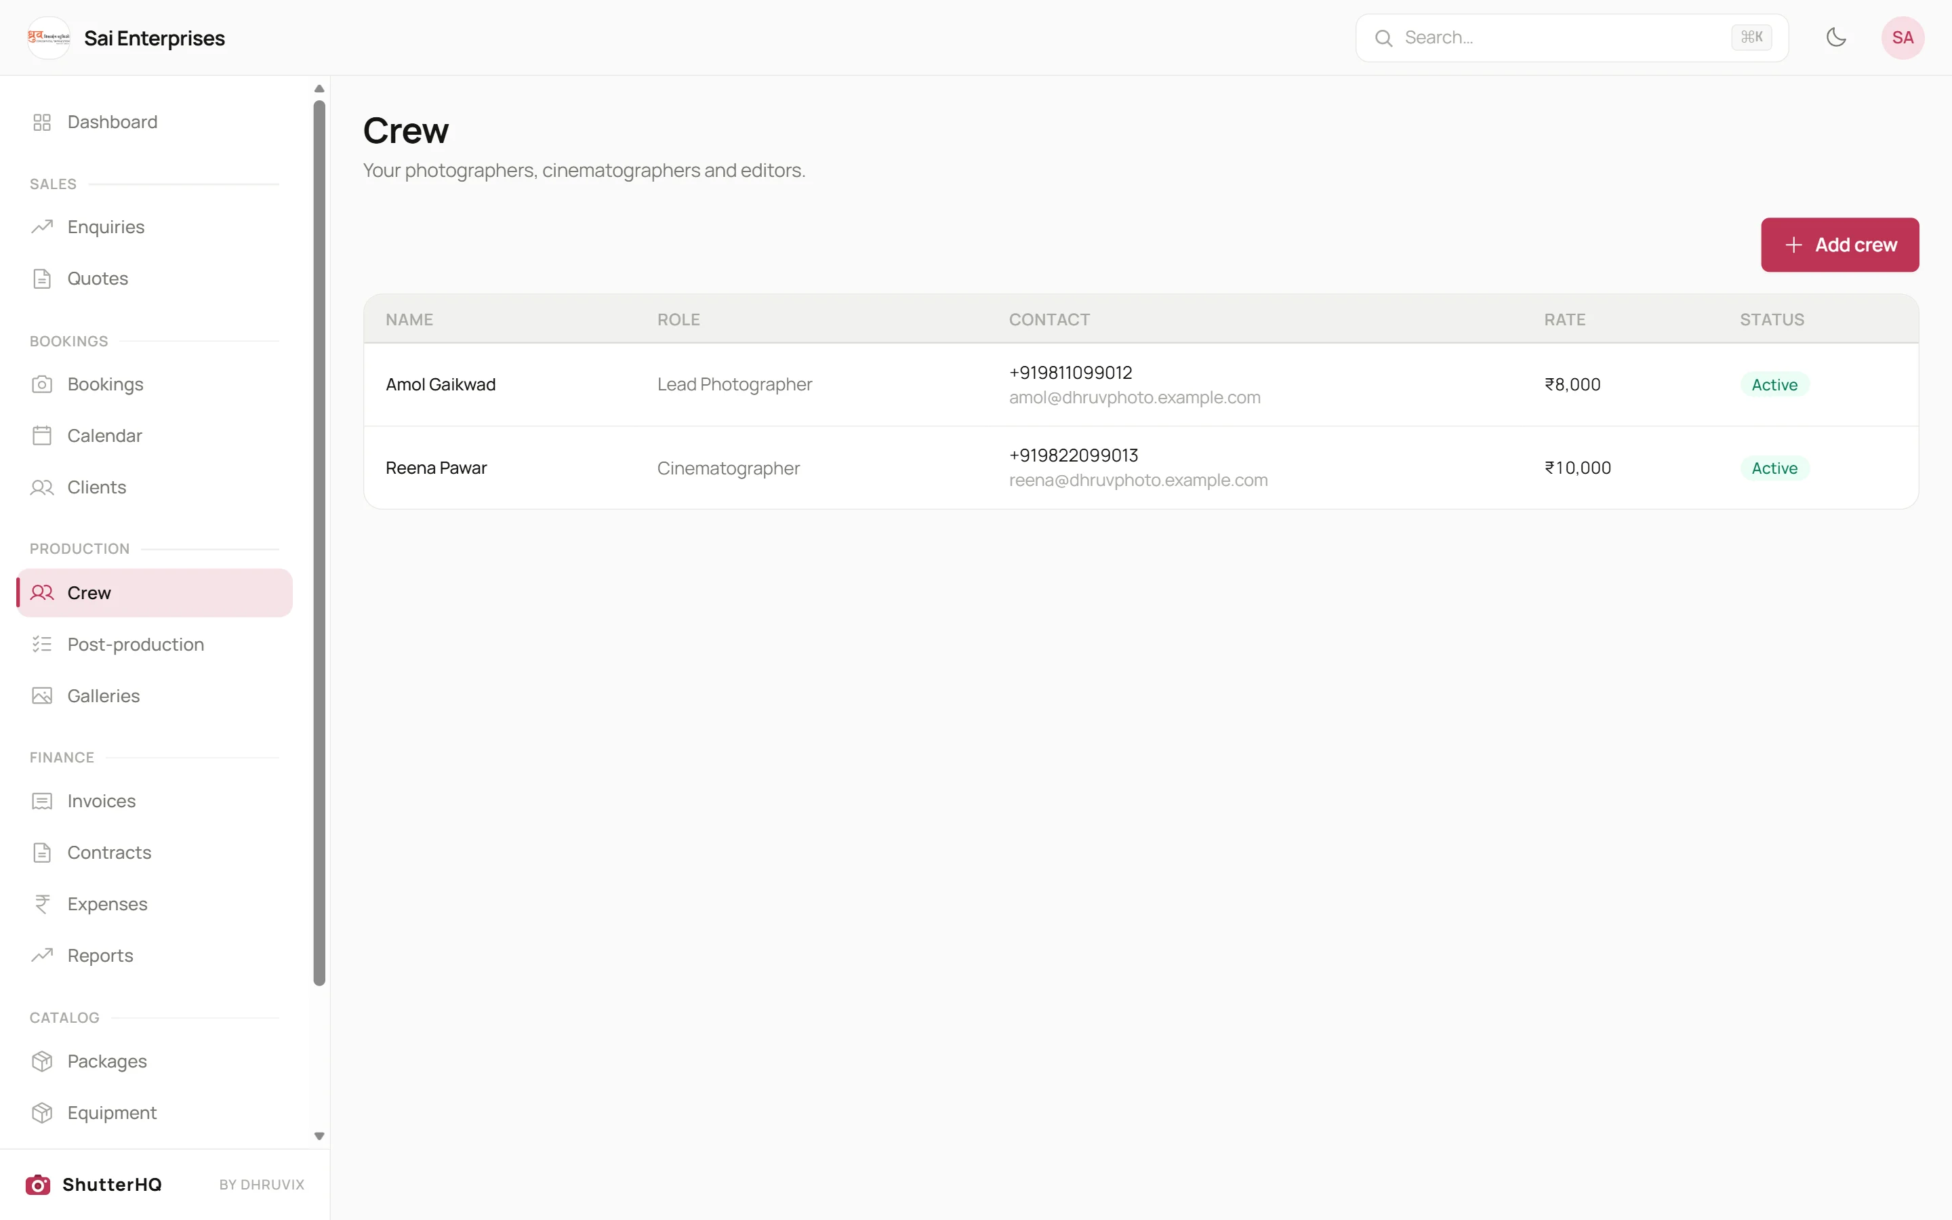Open the SA user avatar menu
Image resolution: width=1952 pixels, height=1220 pixels.
1903,37
